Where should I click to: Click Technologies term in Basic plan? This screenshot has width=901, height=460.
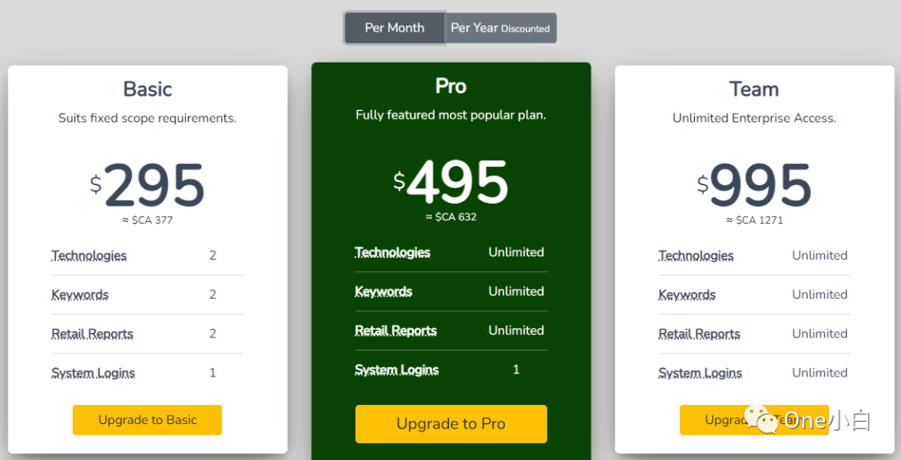click(89, 255)
